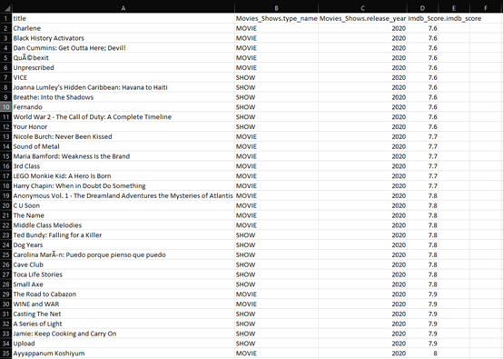
Task: Click MOVIE type in Charlene row
Action: 276,28
